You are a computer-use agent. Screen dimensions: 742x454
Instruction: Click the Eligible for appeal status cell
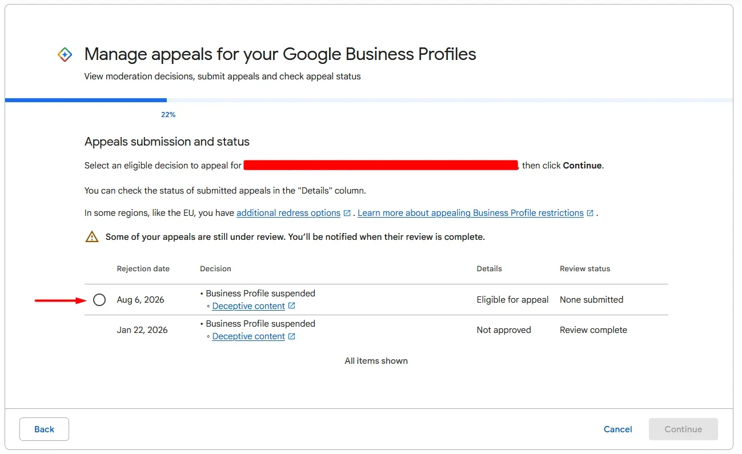512,300
